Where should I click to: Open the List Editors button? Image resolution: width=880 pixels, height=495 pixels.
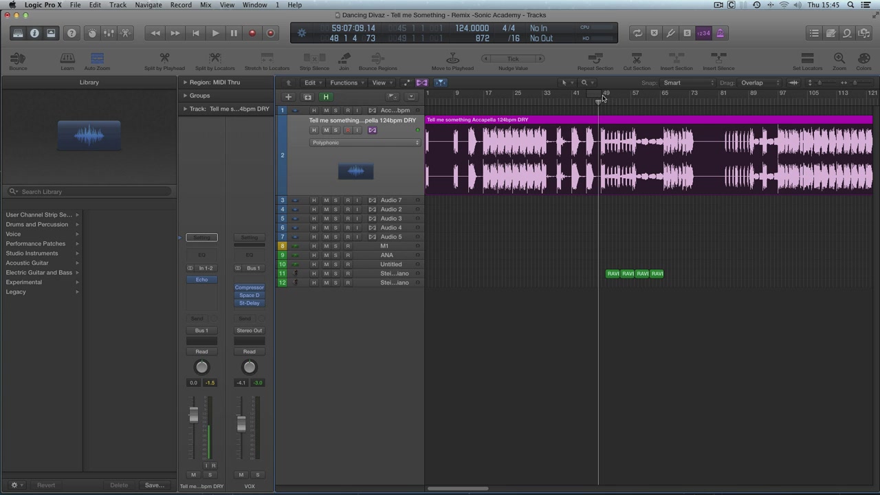coord(814,33)
